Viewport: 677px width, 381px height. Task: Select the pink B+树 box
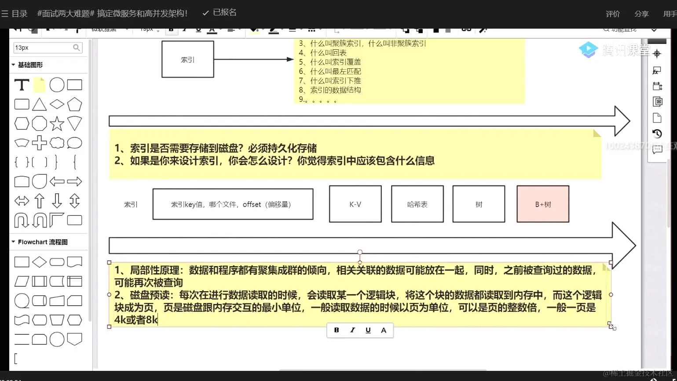pos(543,204)
